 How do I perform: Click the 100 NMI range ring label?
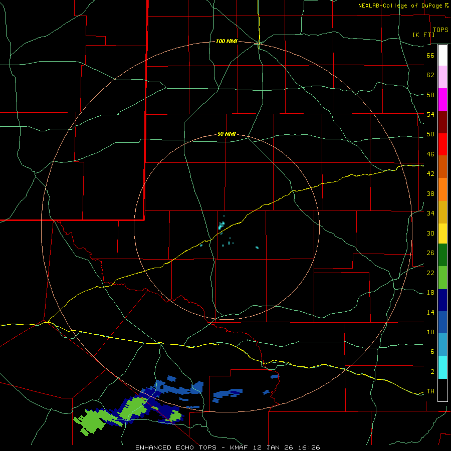pyautogui.click(x=227, y=42)
